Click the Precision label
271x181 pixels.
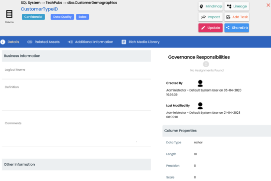tap(173, 166)
